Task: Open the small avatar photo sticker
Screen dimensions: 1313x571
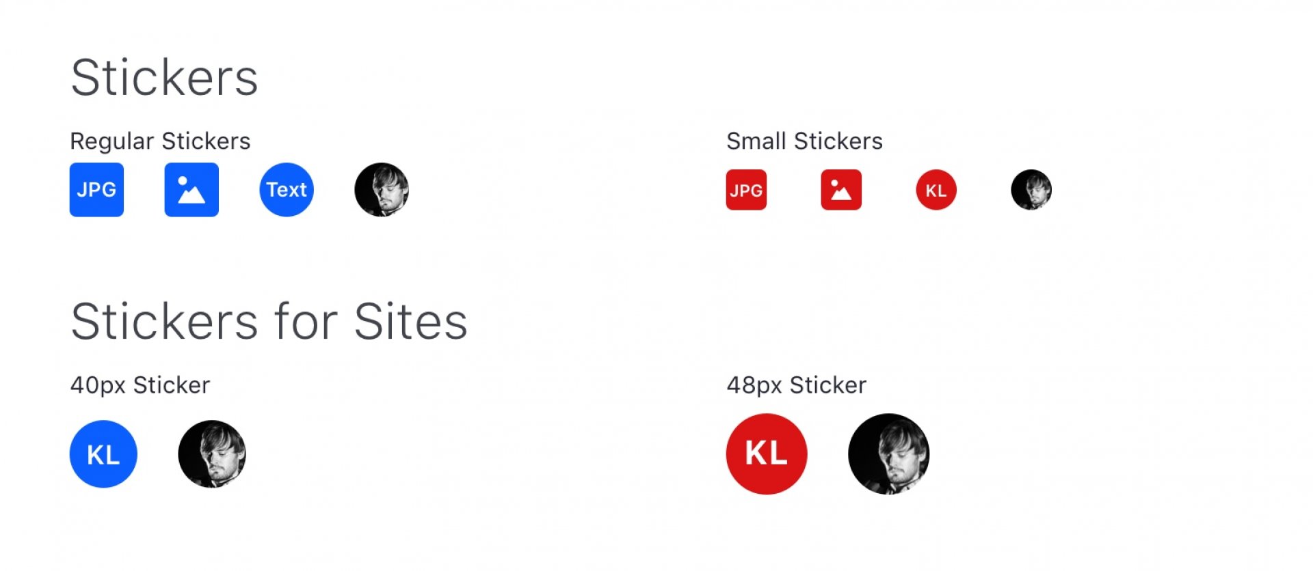Action: point(1031,190)
